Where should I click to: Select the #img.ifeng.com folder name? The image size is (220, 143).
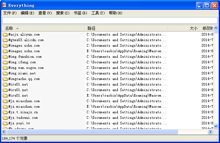click(22, 62)
